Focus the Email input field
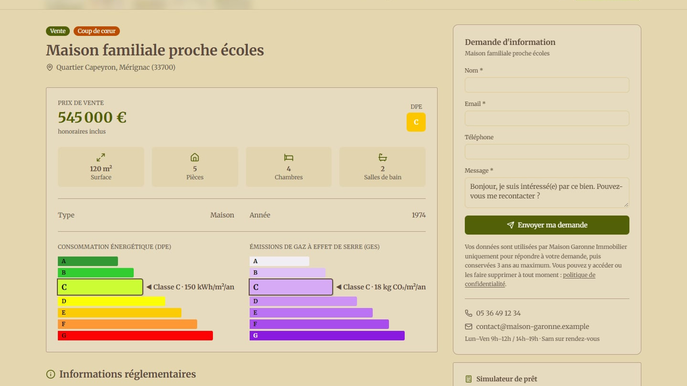Image resolution: width=687 pixels, height=386 pixels. click(547, 118)
